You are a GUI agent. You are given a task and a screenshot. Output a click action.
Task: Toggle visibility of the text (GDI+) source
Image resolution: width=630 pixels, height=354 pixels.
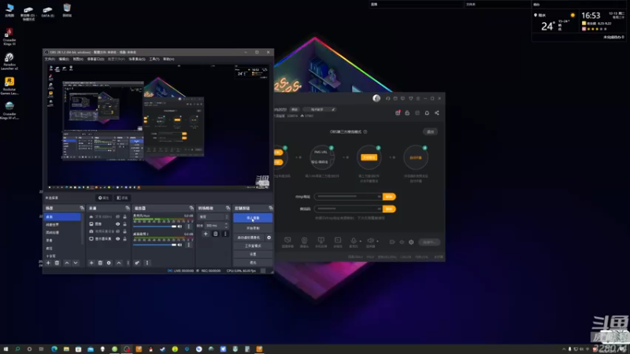coord(117,217)
